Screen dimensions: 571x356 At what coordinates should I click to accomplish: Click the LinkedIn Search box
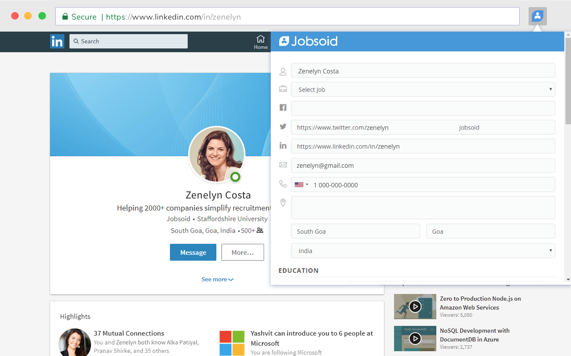tap(128, 41)
